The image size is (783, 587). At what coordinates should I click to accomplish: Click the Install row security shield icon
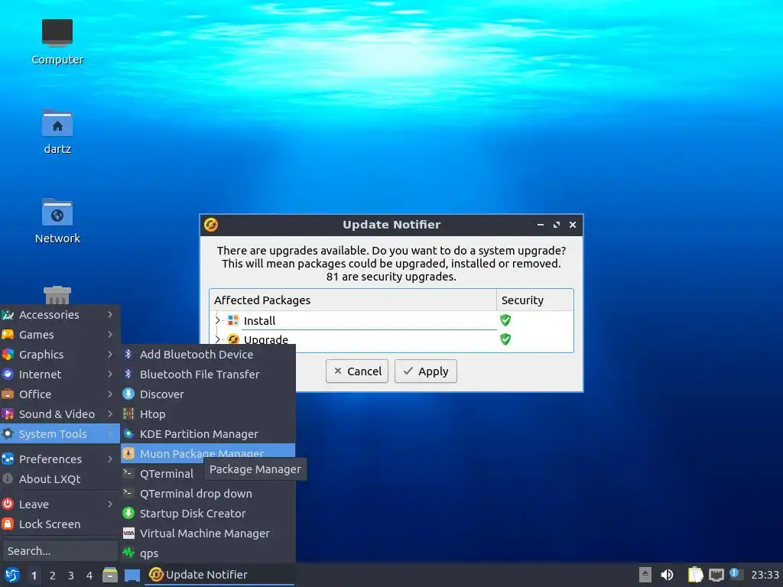tap(505, 320)
